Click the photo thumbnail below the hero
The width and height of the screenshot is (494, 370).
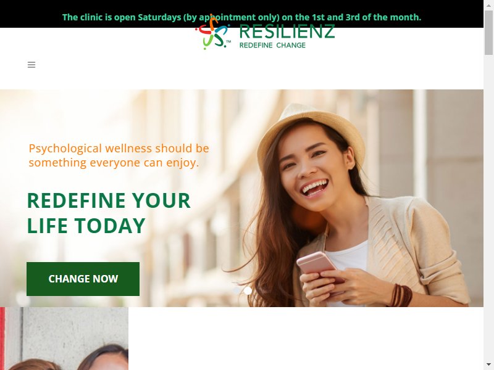64,339
